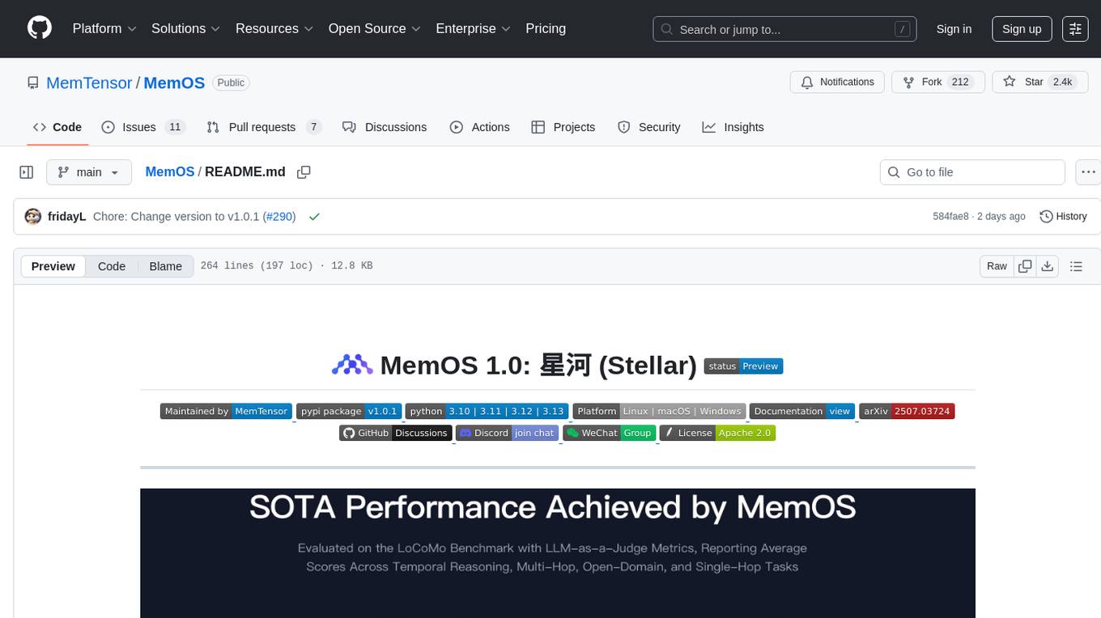Open the Documentation view badge
1101x618 pixels.
coord(802,411)
